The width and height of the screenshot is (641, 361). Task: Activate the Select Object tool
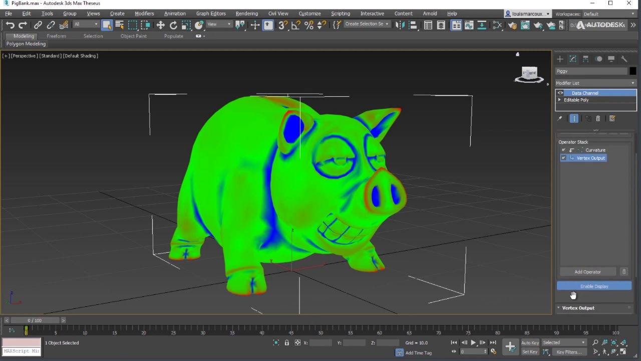[107, 25]
